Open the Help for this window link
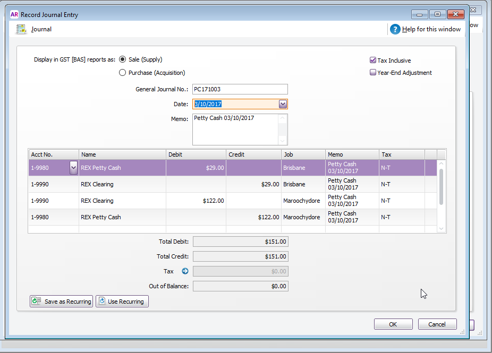Viewport: 492px width, 353px height. tap(431, 29)
